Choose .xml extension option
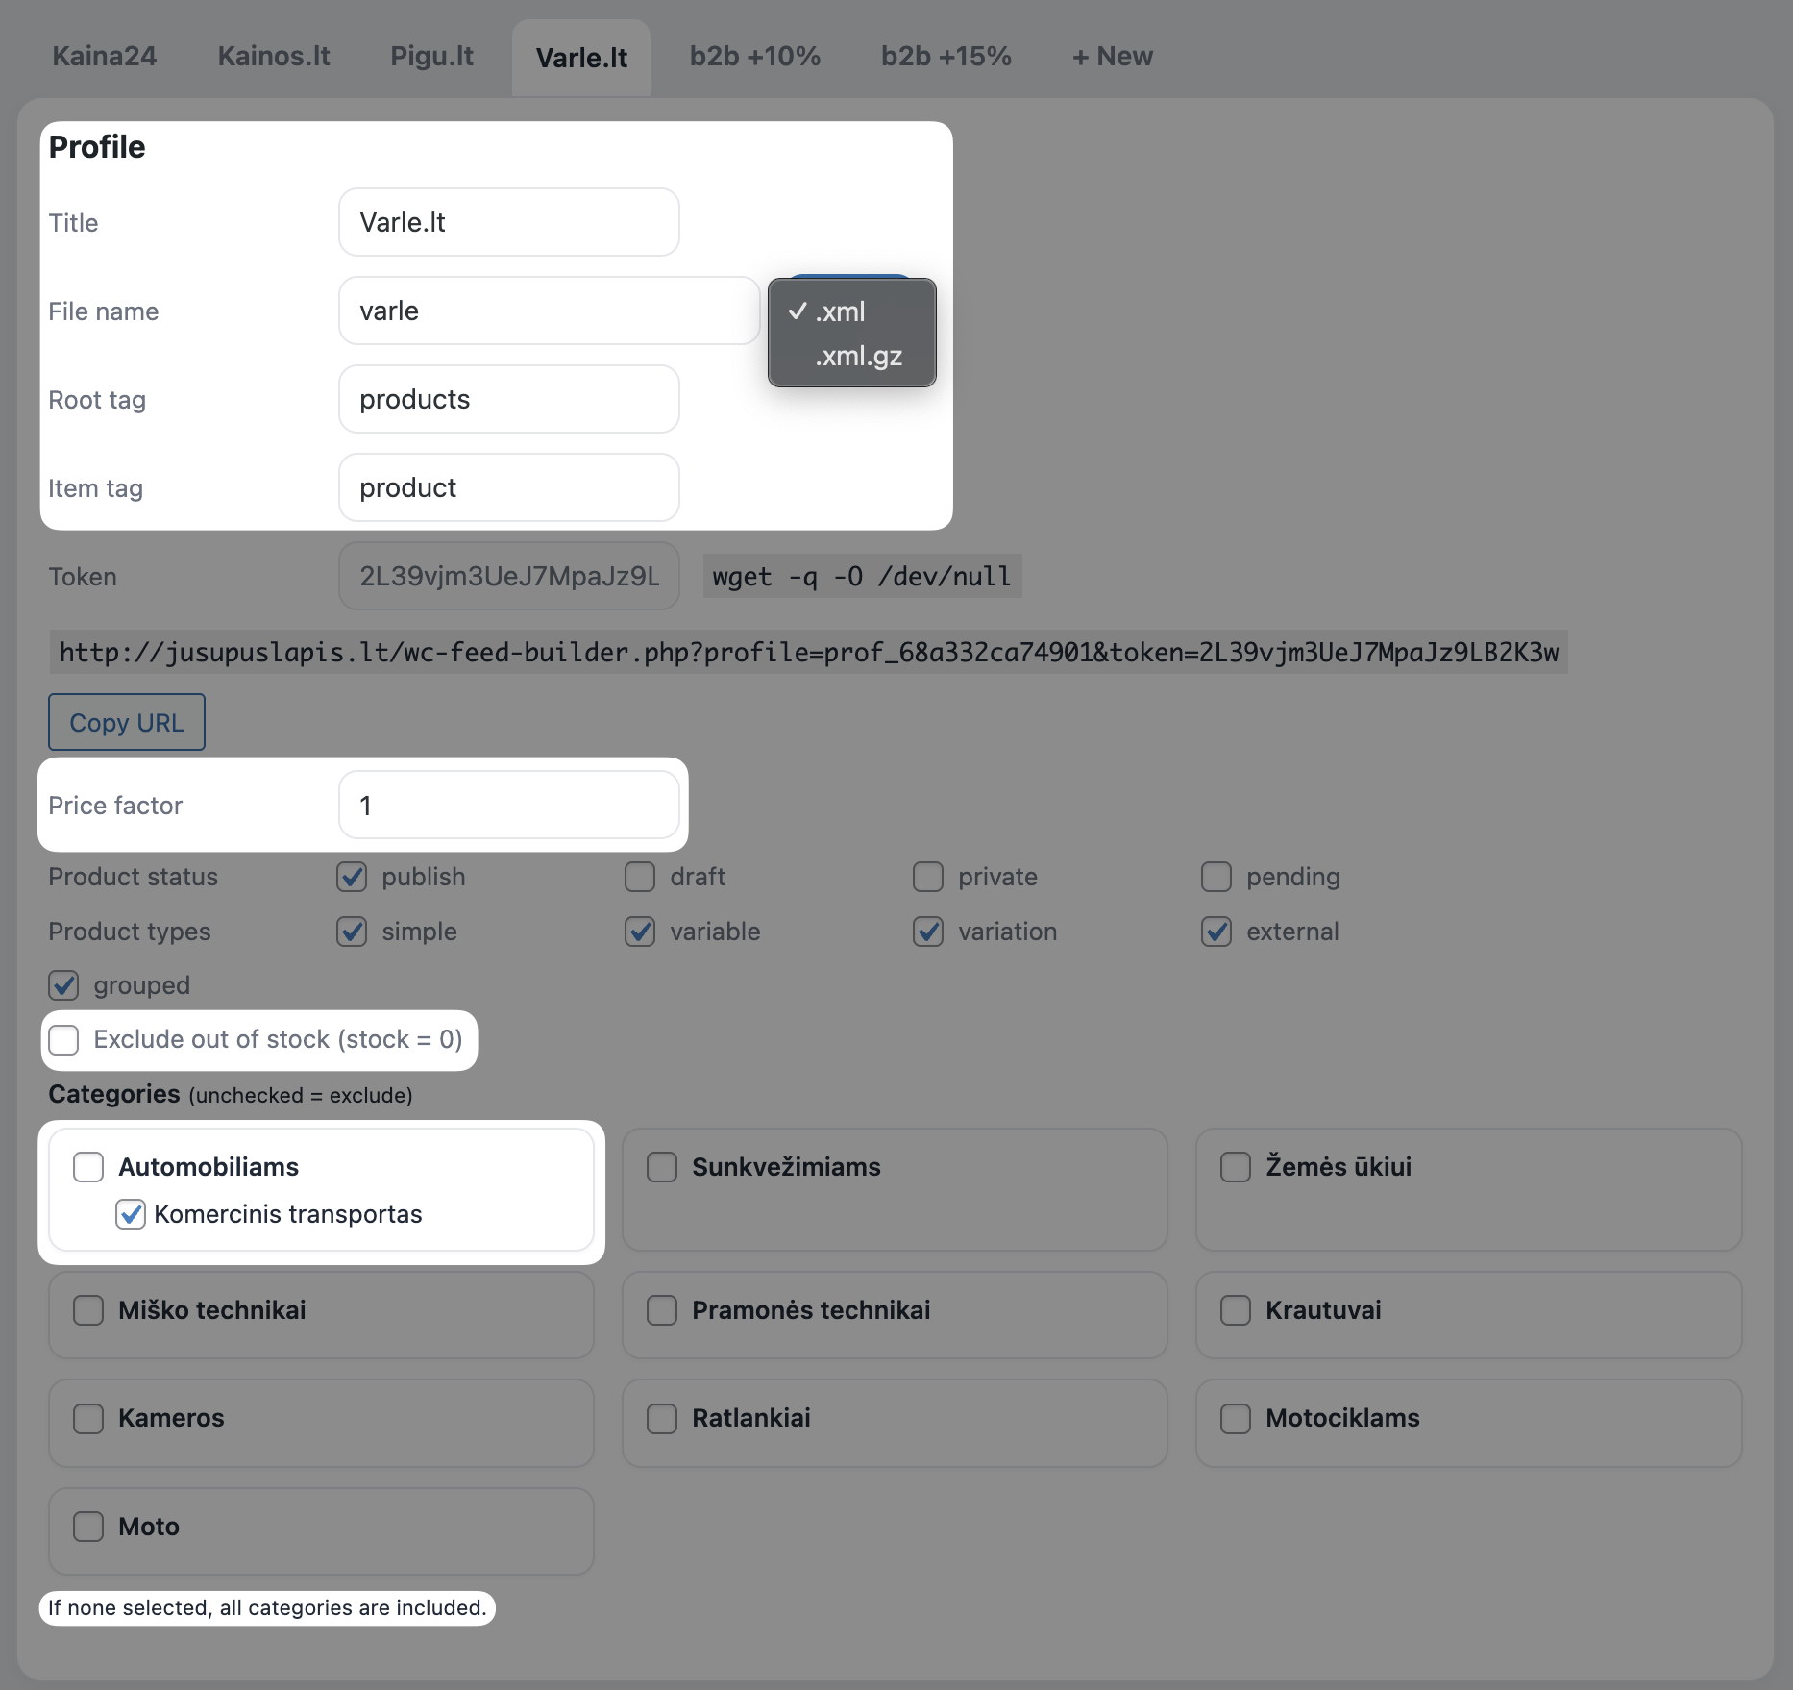The height and width of the screenshot is (1690, 1793). pos(851,311)
